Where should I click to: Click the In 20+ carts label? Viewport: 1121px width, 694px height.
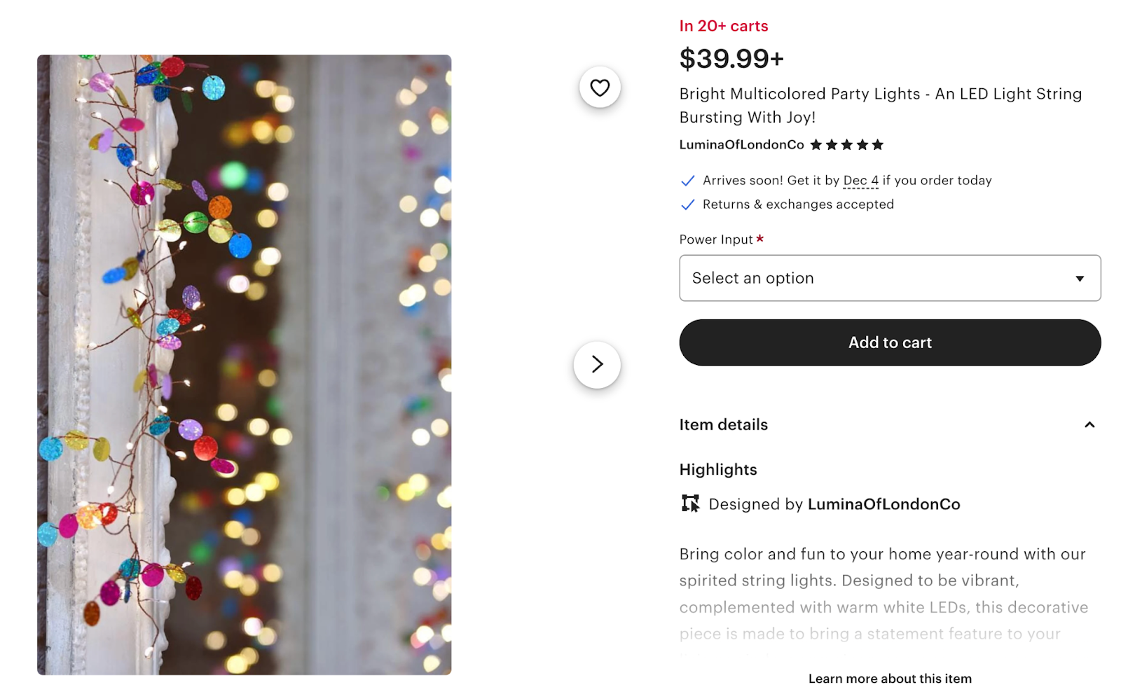(722, 25)
